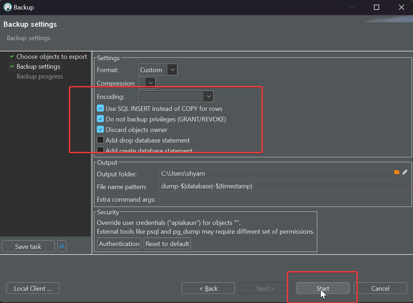Uncheck Discard objects owner
Viewport: 413px width, 303px height.
click(100, 129)
